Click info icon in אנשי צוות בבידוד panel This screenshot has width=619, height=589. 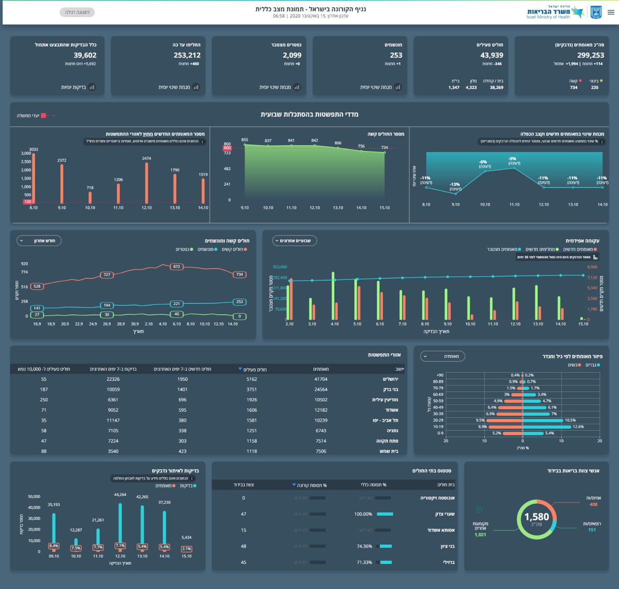479,510
